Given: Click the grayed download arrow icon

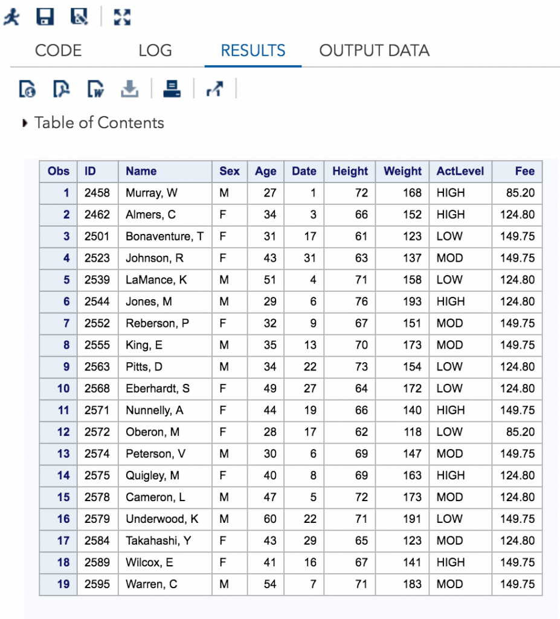Looking at the screenshot, I should point(129,88).
